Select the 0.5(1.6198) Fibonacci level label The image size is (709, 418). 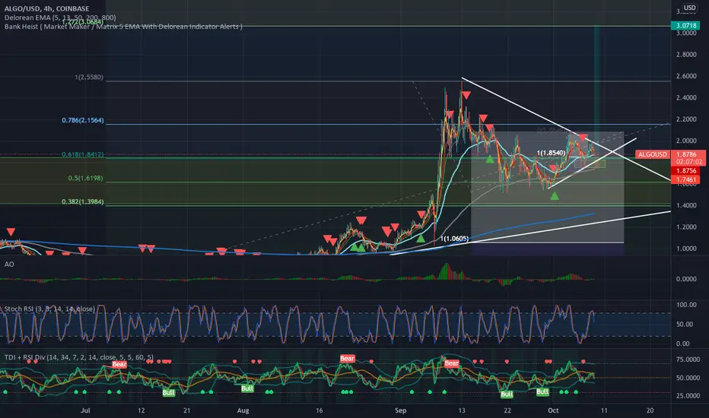(85, 178)
